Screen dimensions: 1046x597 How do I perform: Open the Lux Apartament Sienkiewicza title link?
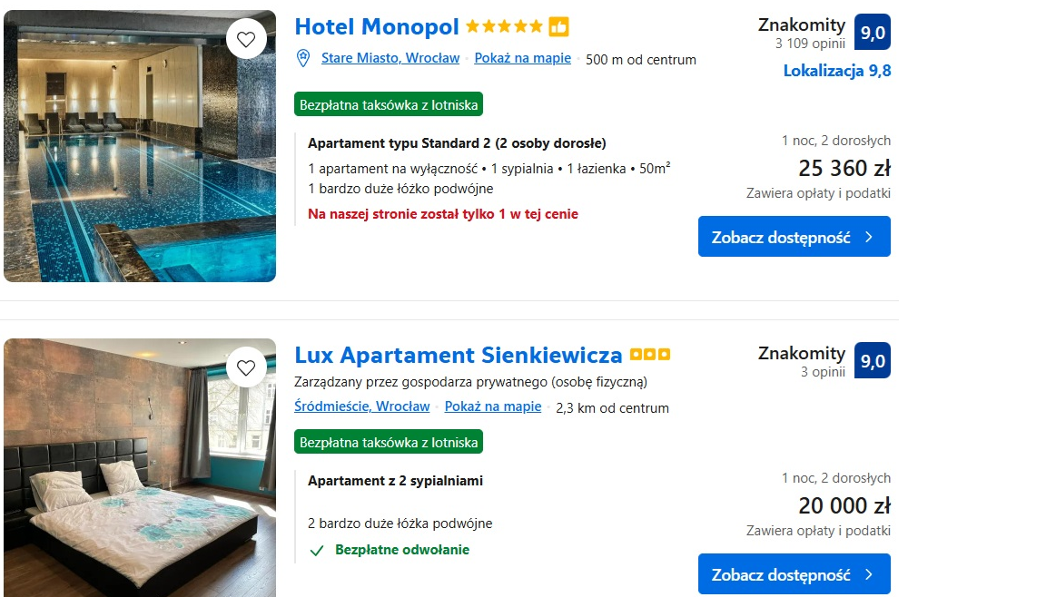point(459,355)
